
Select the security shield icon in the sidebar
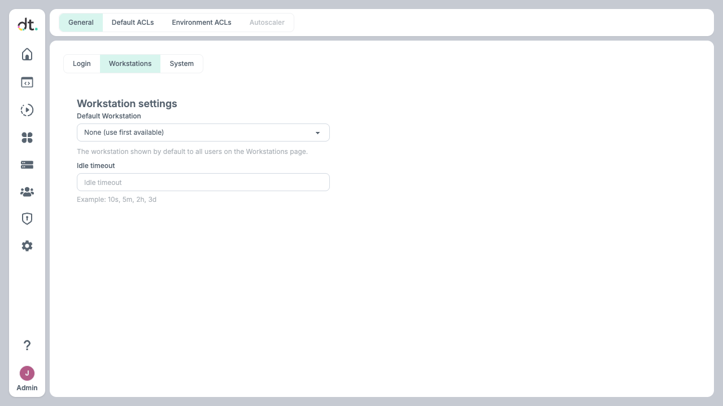(x=27, y=219)
